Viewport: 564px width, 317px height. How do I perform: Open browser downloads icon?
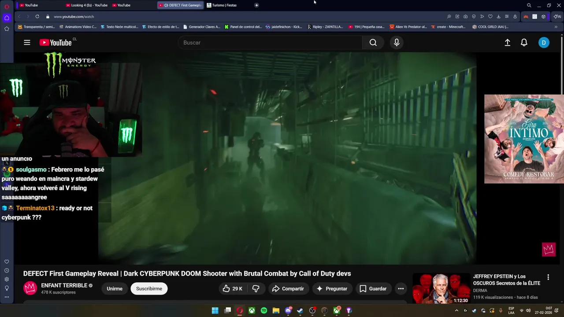[498, 17]
